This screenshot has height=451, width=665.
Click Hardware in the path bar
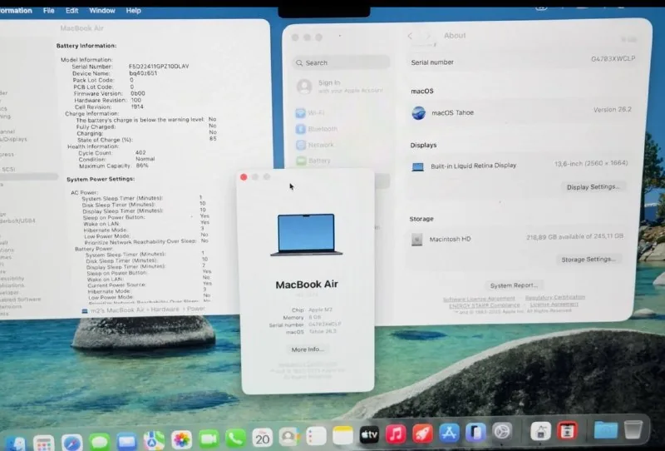pyautogui.click(x=164, y=310)
